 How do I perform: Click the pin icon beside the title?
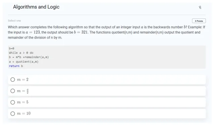[x=200, y=7]
